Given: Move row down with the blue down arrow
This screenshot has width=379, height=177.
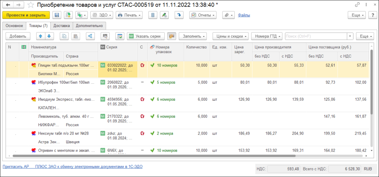Looking at the screenshot, I should [x=49, y=36].
